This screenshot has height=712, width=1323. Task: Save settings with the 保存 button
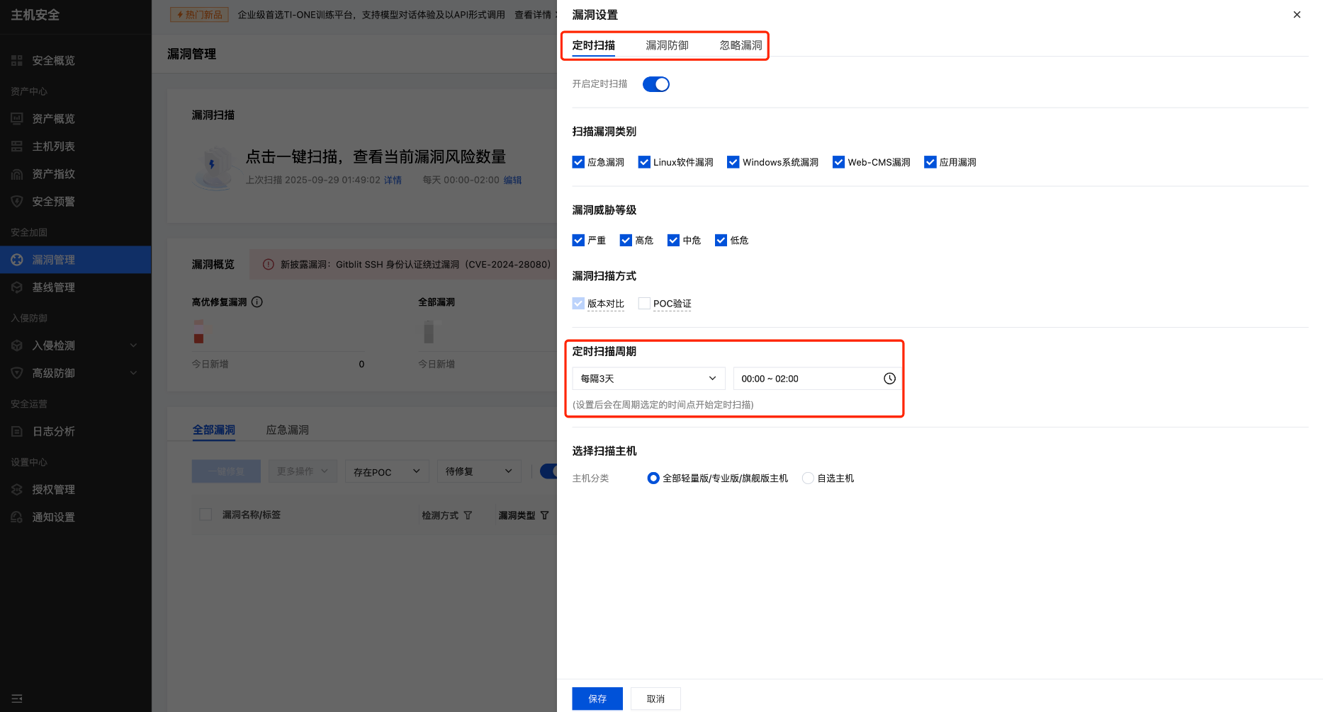pyautogui.click(x=597, y=699)
